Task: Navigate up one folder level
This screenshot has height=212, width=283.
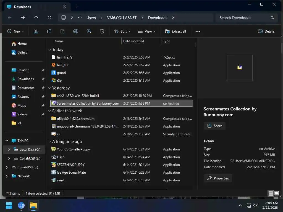Action: 36,18
